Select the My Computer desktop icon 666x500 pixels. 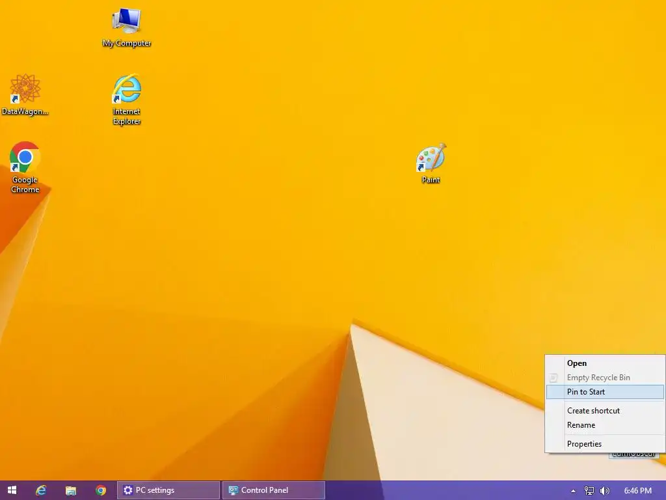(127, 27)
